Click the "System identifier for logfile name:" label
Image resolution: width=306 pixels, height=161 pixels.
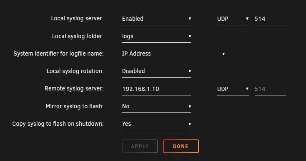[58, 54]
